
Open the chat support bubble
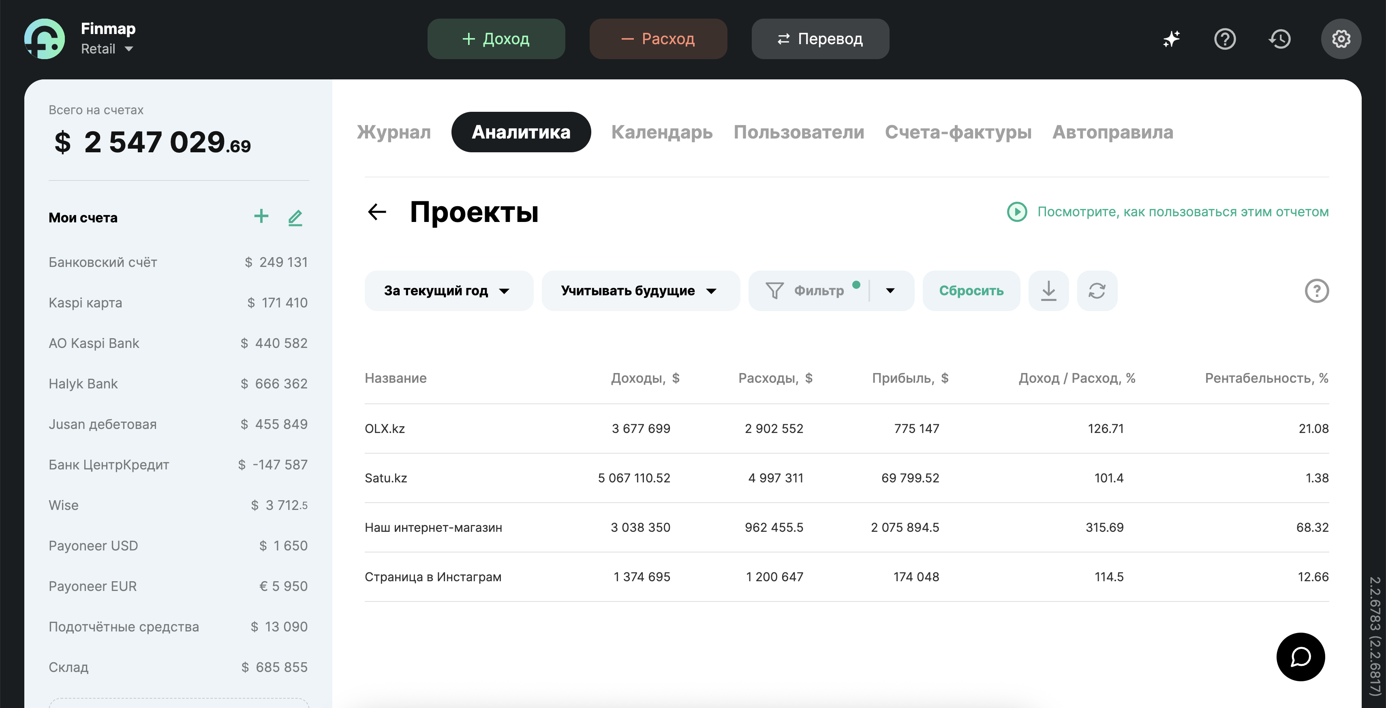pyautogui.click(x=1300, y=657)
